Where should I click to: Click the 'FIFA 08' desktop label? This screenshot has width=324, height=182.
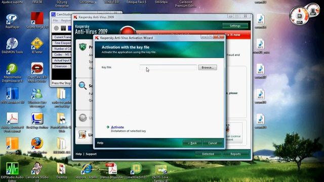tap(37, 2)
